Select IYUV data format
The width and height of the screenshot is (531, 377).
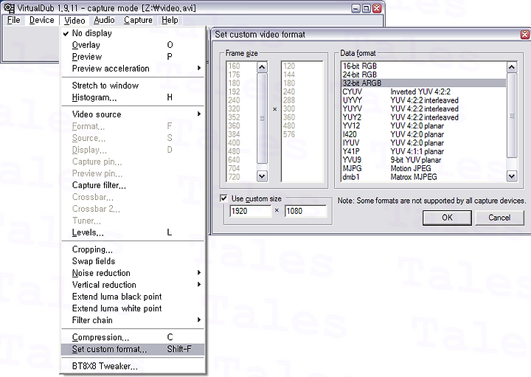click(423, 142)
